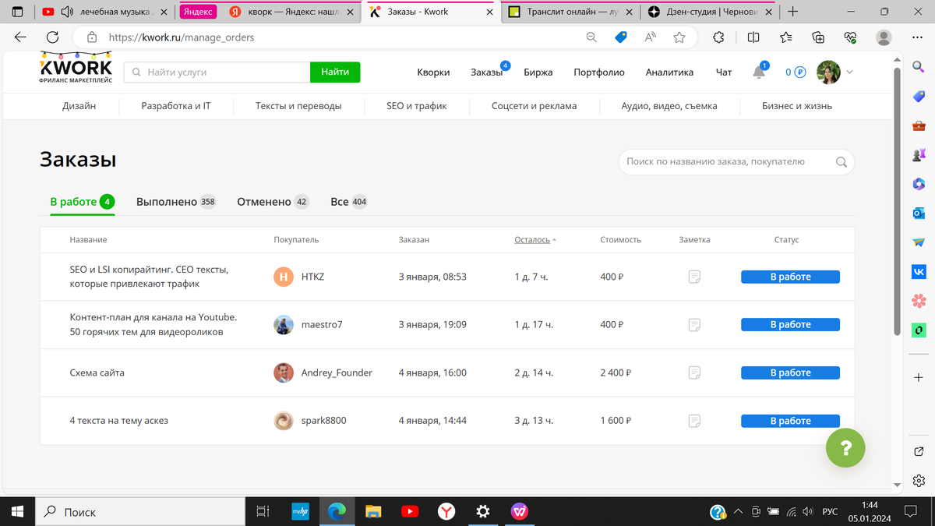
Task: Open the Аудио, видео, съемка category
Action: [669, 106]
